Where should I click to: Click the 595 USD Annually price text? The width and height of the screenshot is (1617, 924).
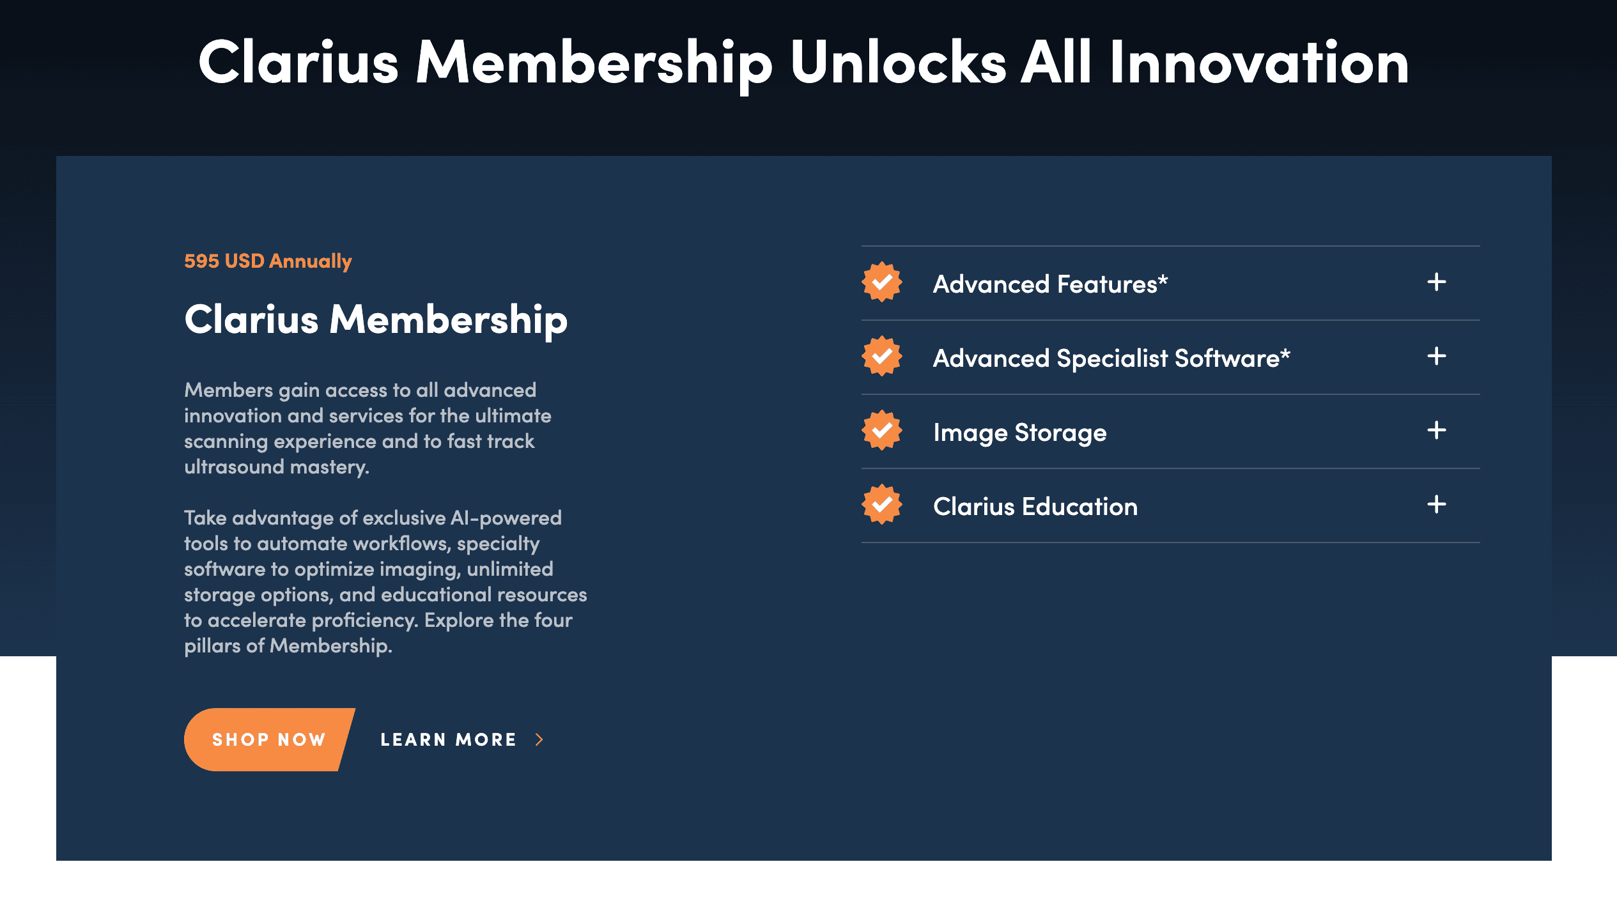[x=268, y=261]
